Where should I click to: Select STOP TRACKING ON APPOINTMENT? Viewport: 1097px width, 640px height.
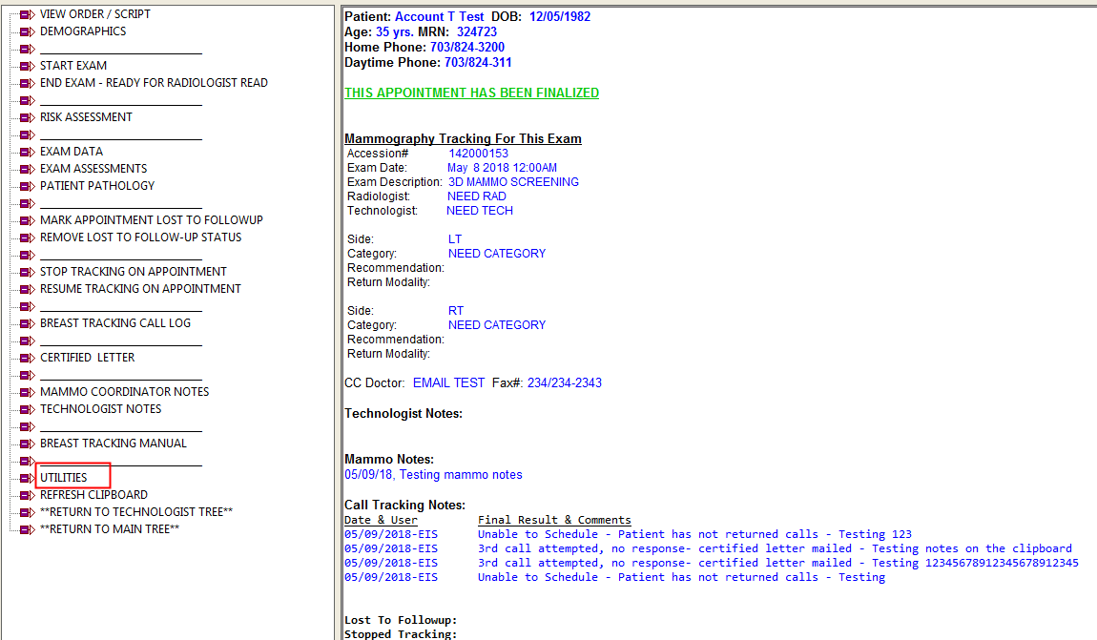pyautogui.click(x=134, y=272)
